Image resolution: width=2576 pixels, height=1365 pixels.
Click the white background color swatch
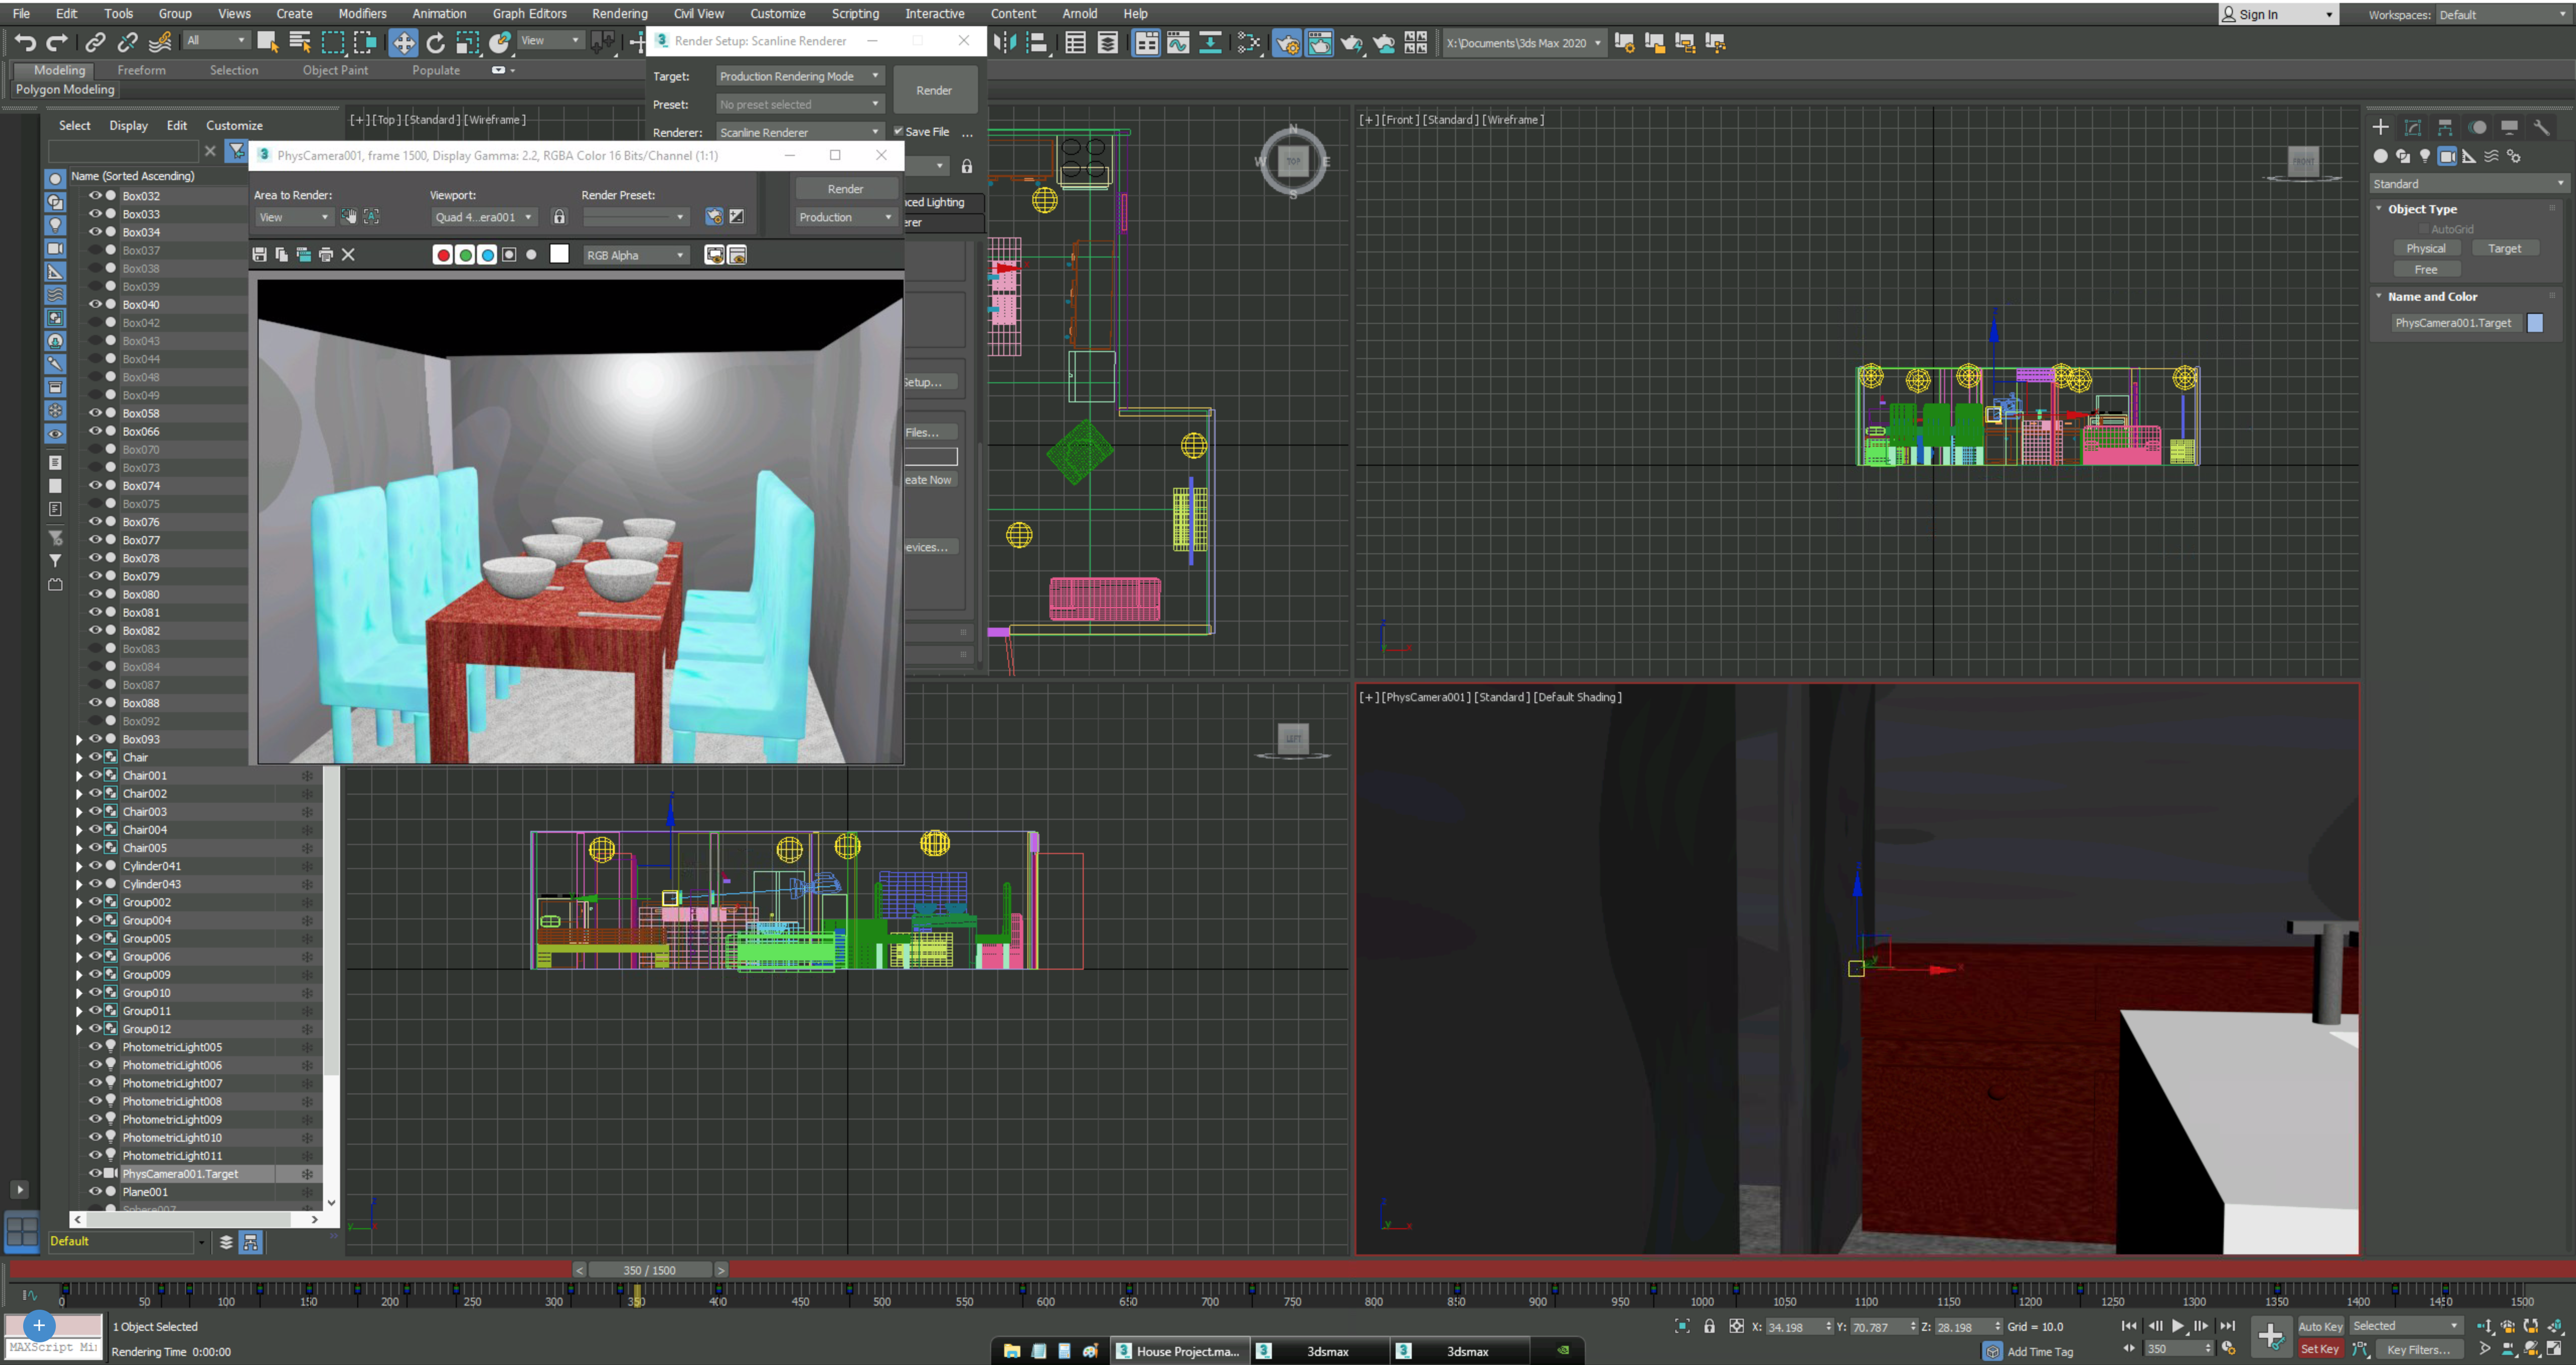click(x=559, y=254)
